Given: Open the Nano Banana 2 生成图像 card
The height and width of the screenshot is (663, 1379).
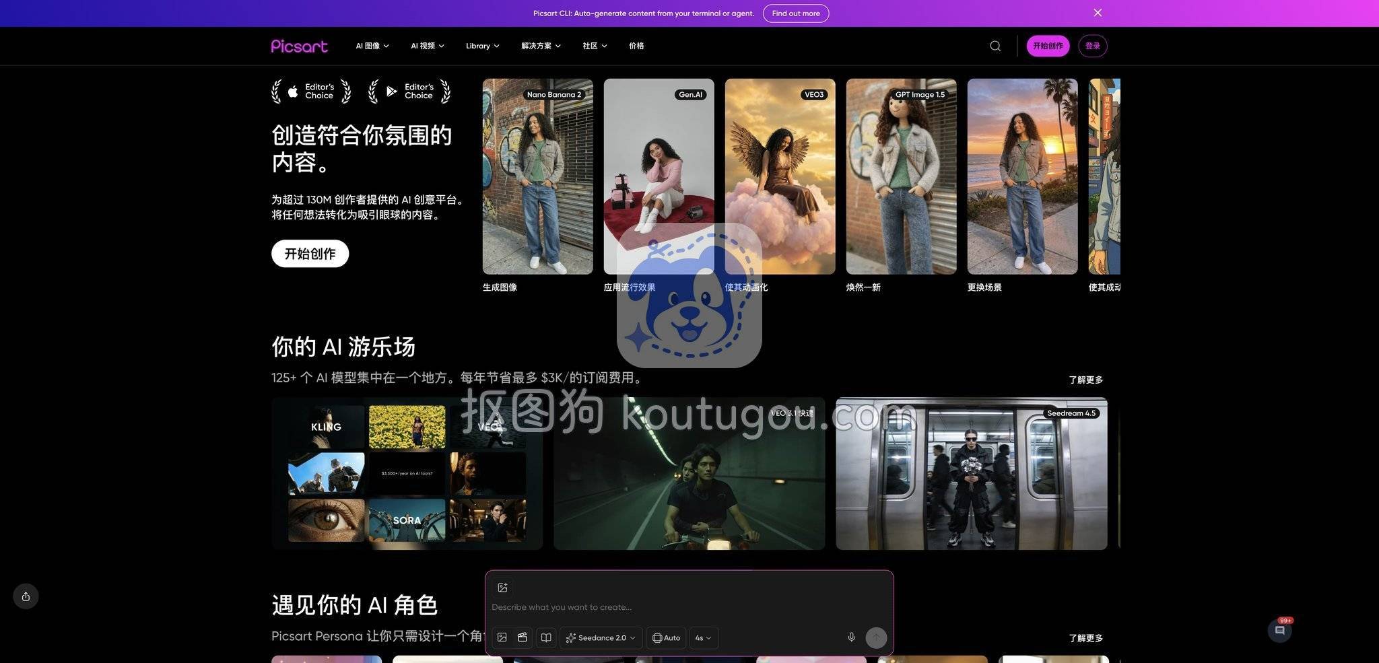Looking at the screenshot, I should click(x=537, y=176).
